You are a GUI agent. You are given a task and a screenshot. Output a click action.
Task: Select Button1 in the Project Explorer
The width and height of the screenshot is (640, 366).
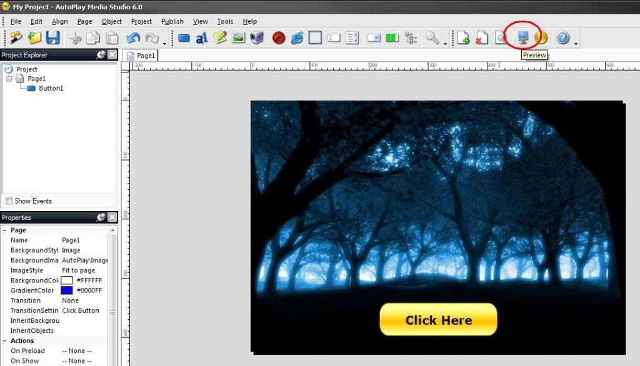(x=51, y=88)
